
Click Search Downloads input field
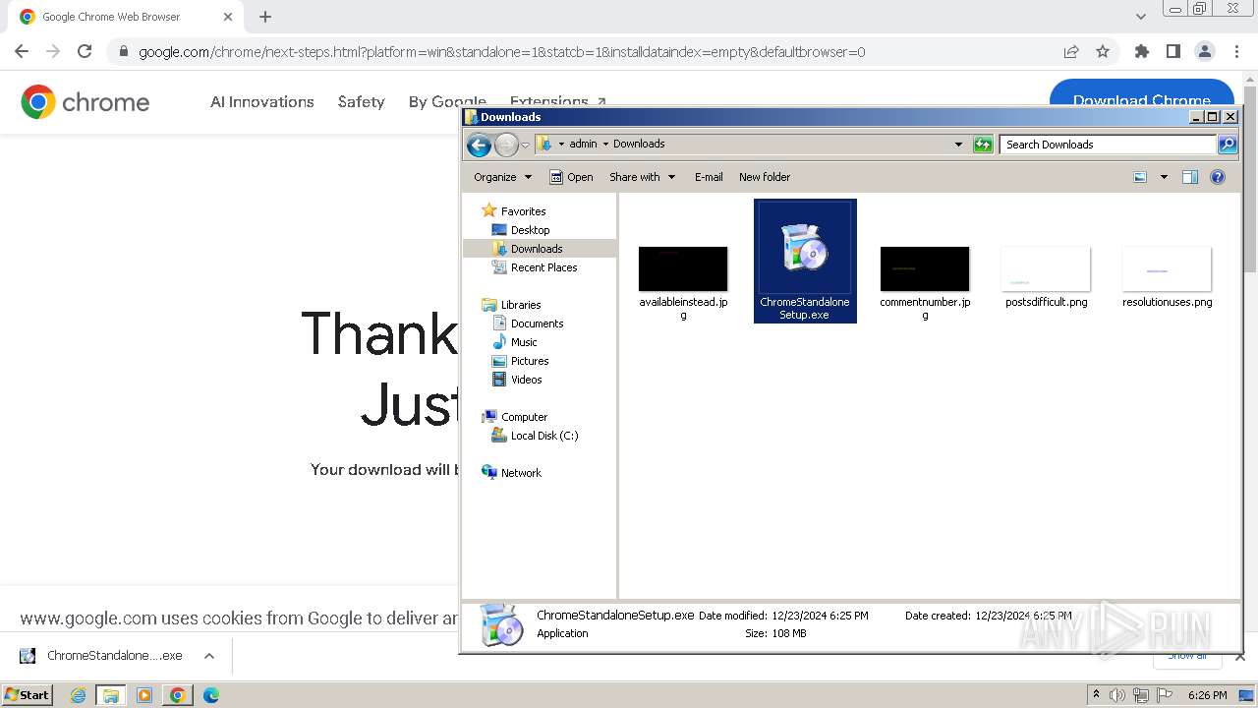click(x=1109, y=145)
